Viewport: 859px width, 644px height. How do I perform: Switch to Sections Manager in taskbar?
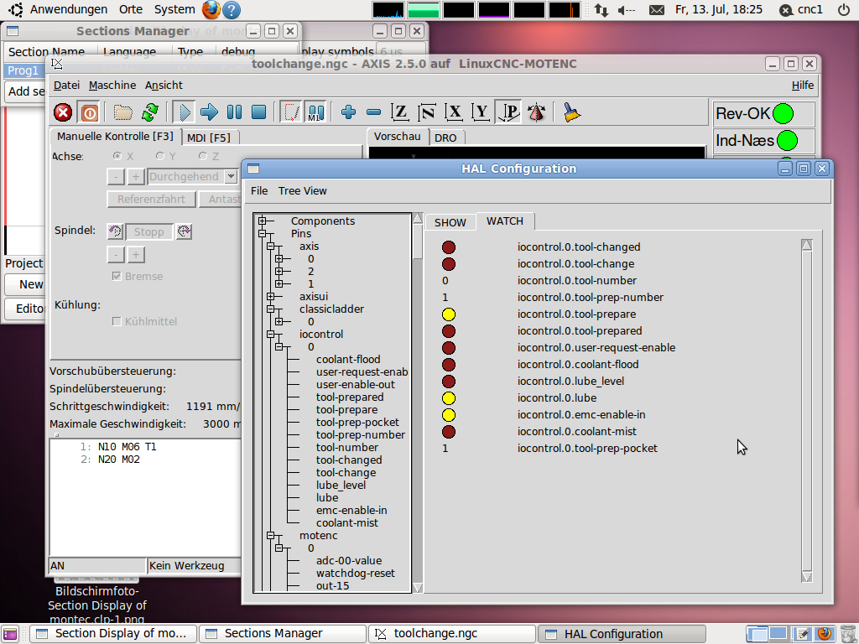tap(282, 634)
